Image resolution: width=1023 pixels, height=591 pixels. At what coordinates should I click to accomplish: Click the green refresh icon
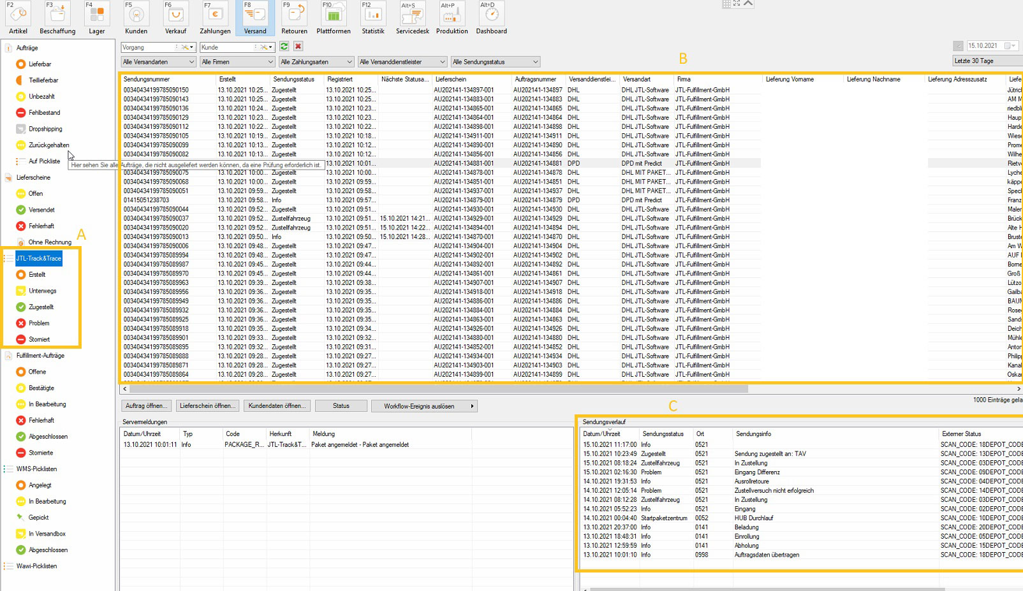[x=284, y=47]
